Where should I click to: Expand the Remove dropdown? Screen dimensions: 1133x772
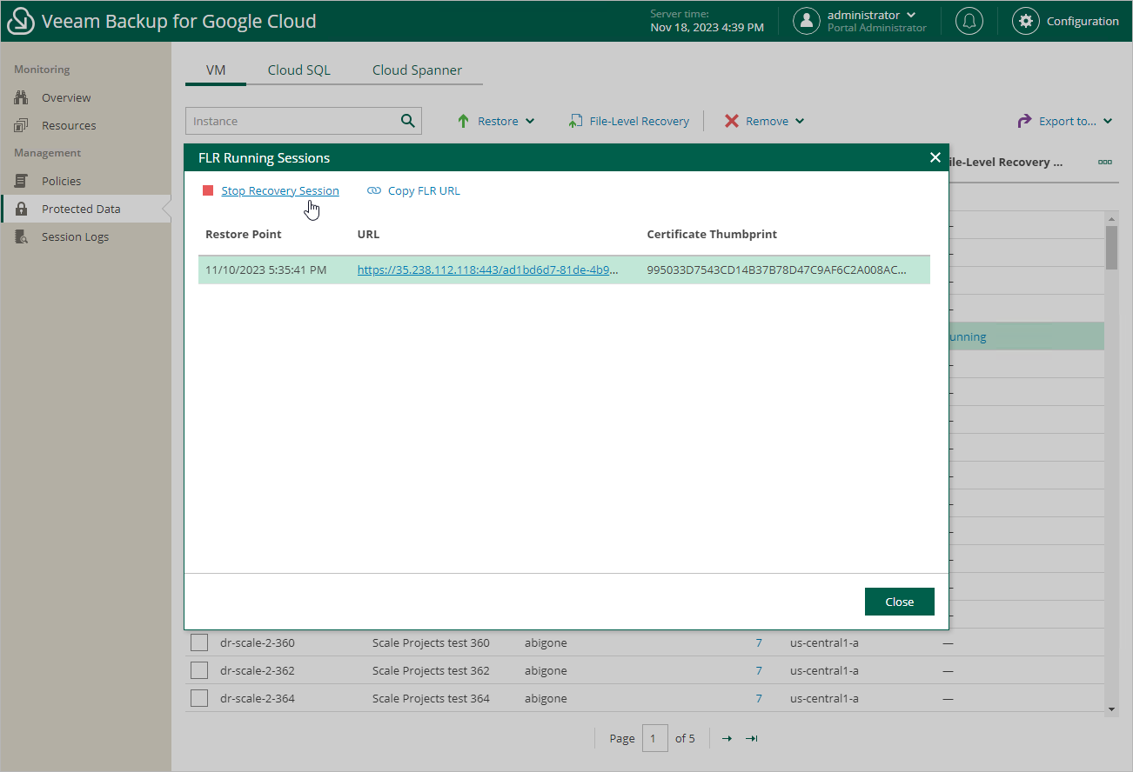click(800, 122)
